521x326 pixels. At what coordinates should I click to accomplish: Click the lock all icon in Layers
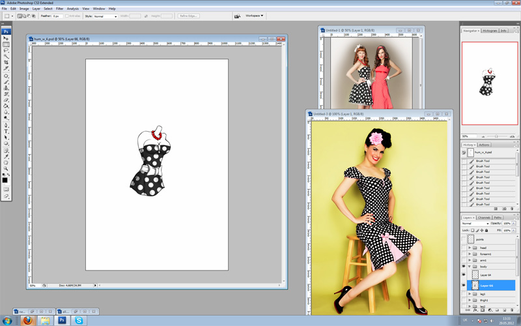point(487,230)
